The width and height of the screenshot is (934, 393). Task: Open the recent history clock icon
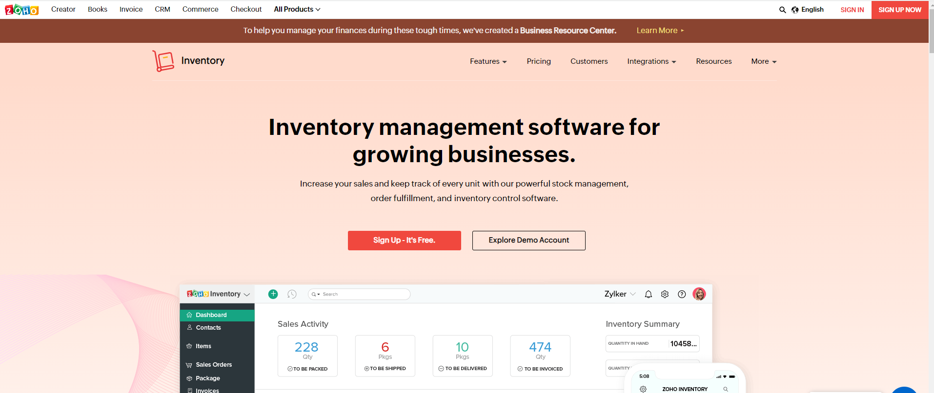tap(292, 294)
